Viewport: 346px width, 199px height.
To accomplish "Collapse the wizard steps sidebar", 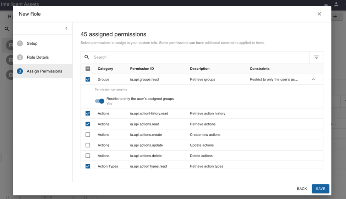I will (x=66, y=28).
